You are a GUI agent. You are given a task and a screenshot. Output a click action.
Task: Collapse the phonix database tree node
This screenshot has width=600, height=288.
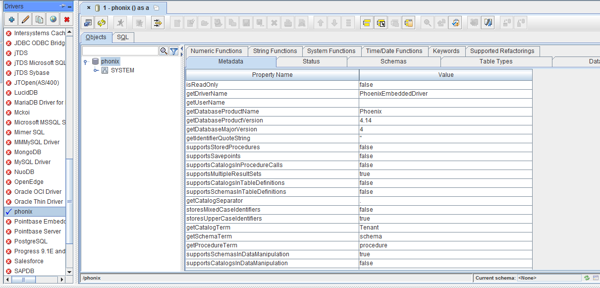pyautogui.click(x=86, y=62)
